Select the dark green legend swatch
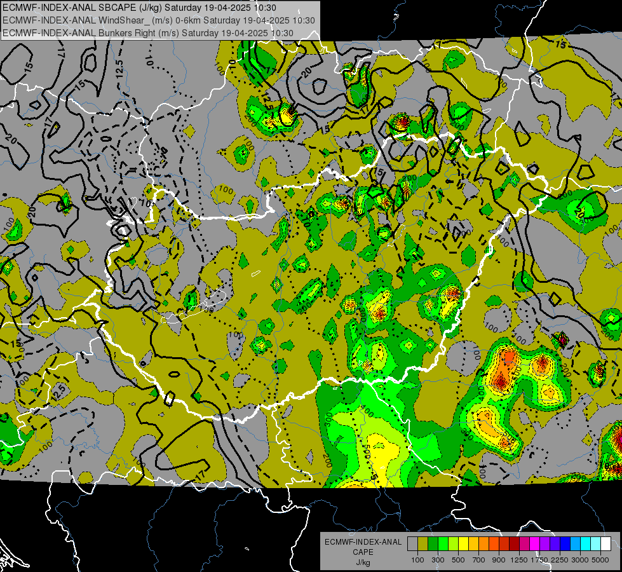This screenshot has height=572, width=622. 433,544
